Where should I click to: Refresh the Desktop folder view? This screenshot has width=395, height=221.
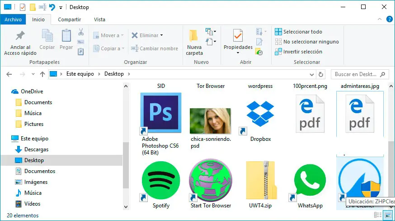(321, 74)
